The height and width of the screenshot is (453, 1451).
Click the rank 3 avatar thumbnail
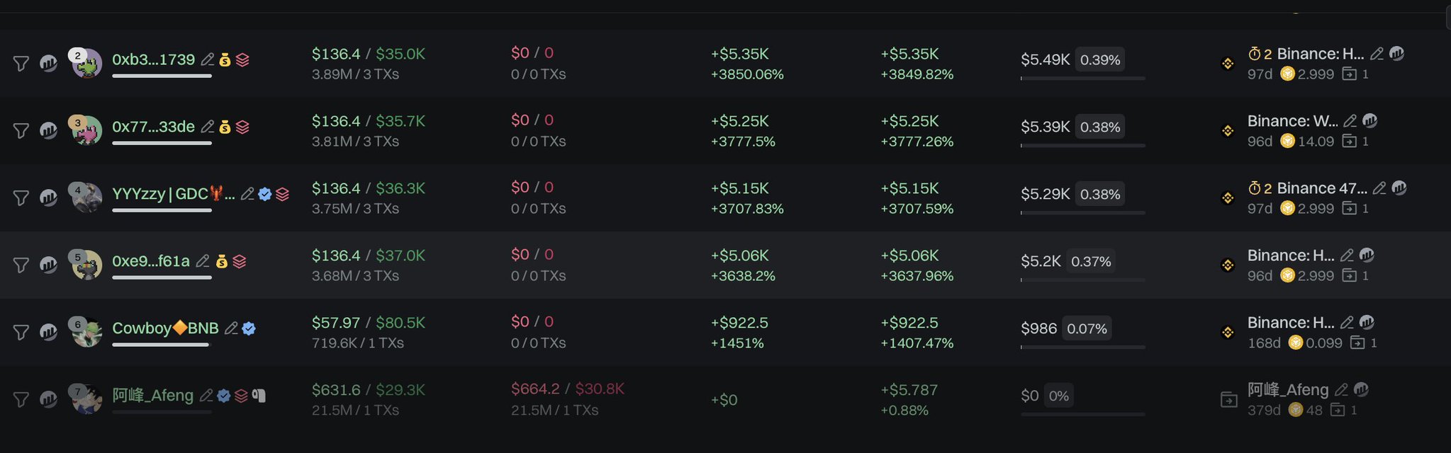(86, 130)
